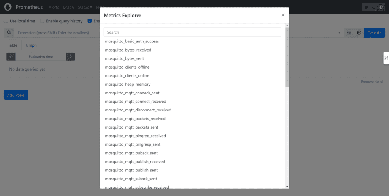The image size is (389, 196).
Task: Select mosquitto_bytes_sent metric
Action: click(124, 58)
